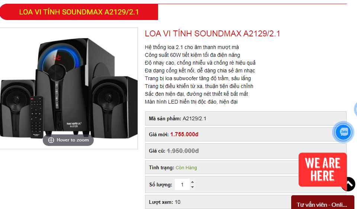Focus the Số lượng quantity field
357x209 pixels.
click(182, 184)
